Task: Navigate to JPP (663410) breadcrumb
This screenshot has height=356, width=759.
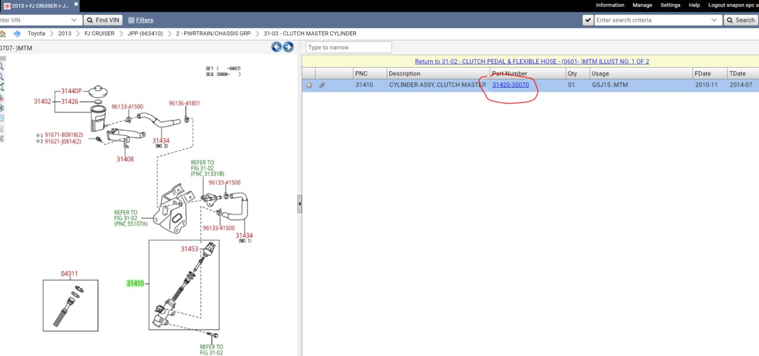Action: point(145,34)
